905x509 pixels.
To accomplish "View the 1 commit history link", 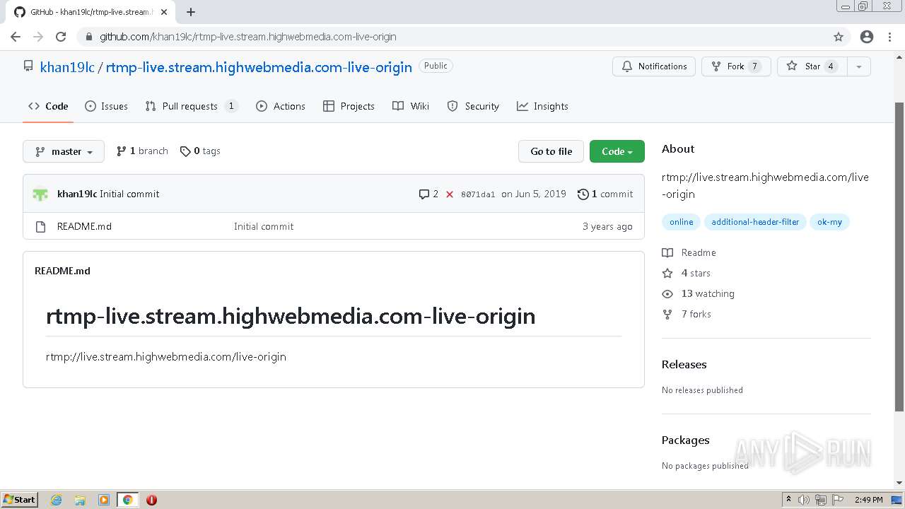I will pos(605,194).
